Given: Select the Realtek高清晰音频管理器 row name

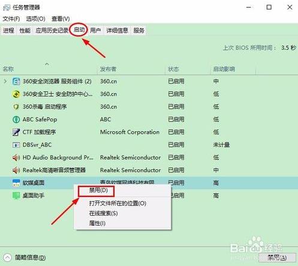Looking at the screenshot, I should coord(54,170).
